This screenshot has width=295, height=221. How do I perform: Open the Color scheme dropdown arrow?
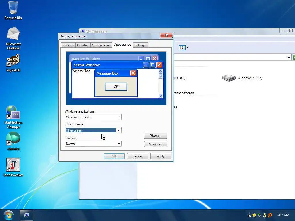tap(119, 130)
